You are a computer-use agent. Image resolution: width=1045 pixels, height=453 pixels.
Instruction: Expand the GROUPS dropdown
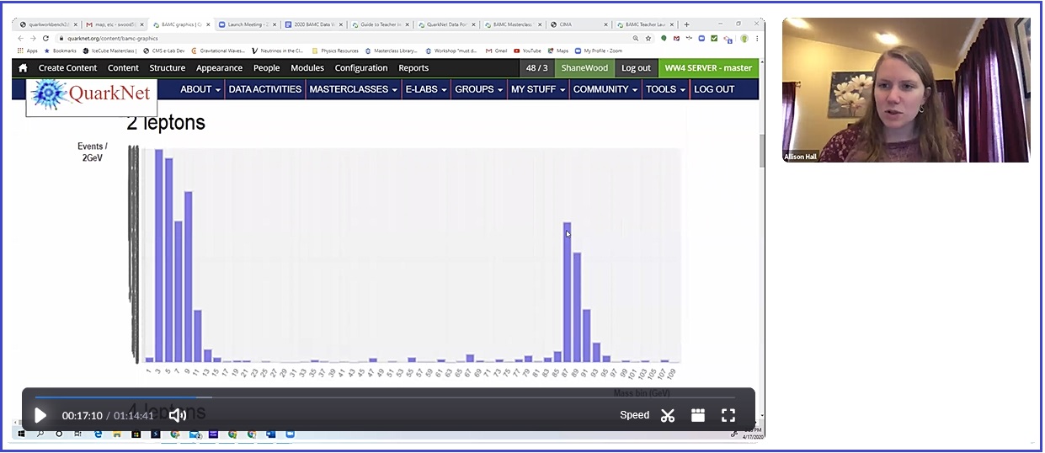(479, 89)
